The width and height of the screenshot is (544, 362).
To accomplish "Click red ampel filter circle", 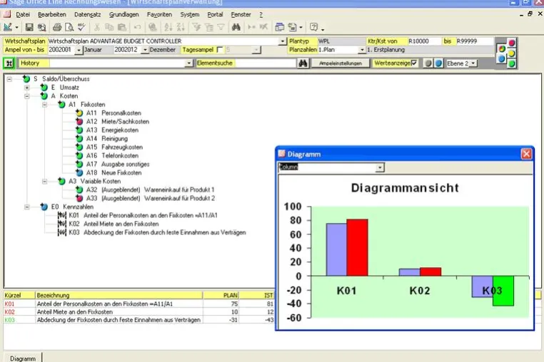I will 512,43.
